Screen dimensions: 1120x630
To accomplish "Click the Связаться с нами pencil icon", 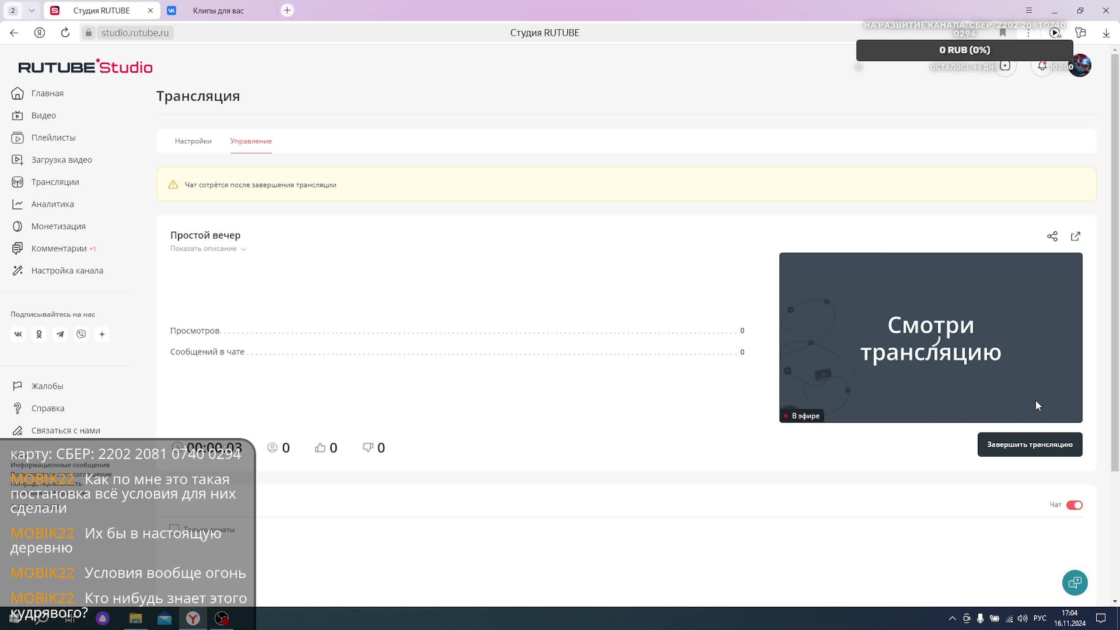I will point(17,430).
